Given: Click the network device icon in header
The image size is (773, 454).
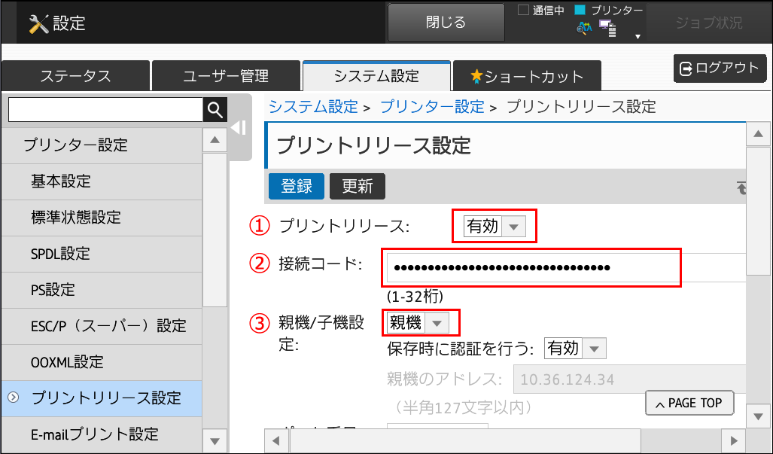Looking at the screenshot, I should click(x=608, y=29).
